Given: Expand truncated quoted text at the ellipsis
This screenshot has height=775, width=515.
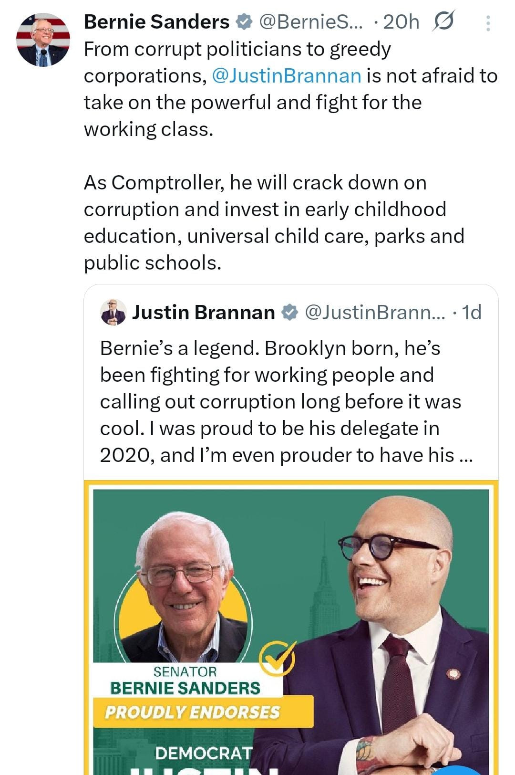Looking at the screenshot, I should click(x=465, y=455).
